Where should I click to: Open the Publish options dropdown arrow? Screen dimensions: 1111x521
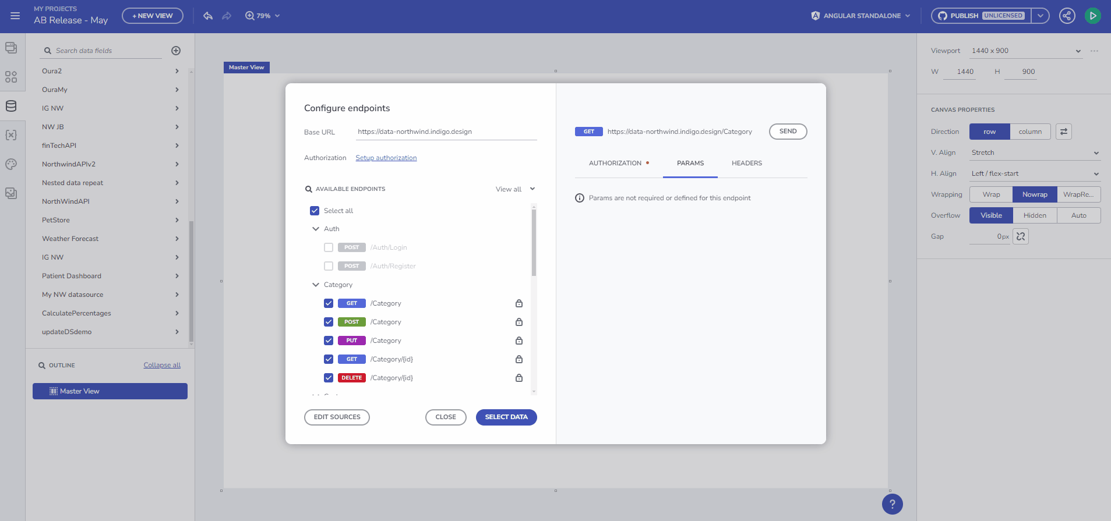coord(1040,16)
